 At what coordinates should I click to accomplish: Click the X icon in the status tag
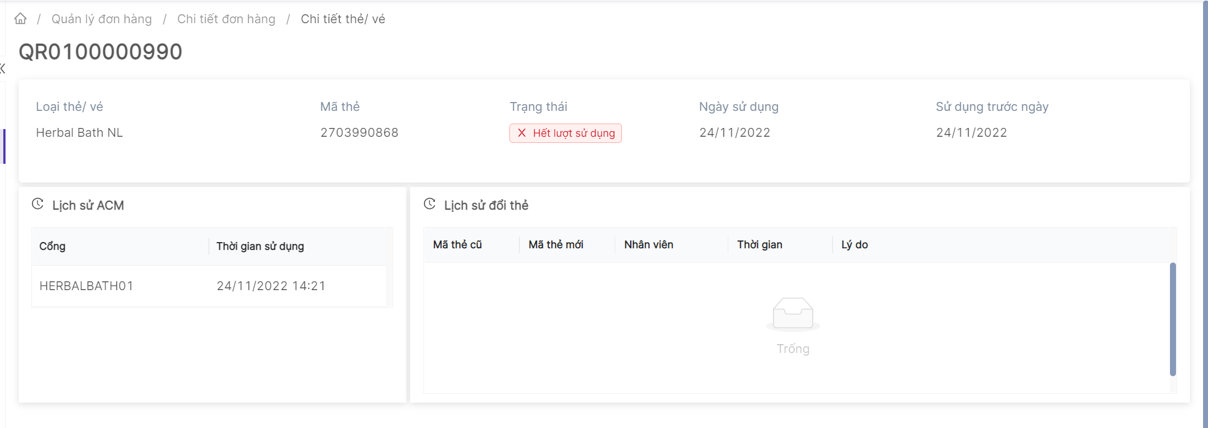click(522, 133)
